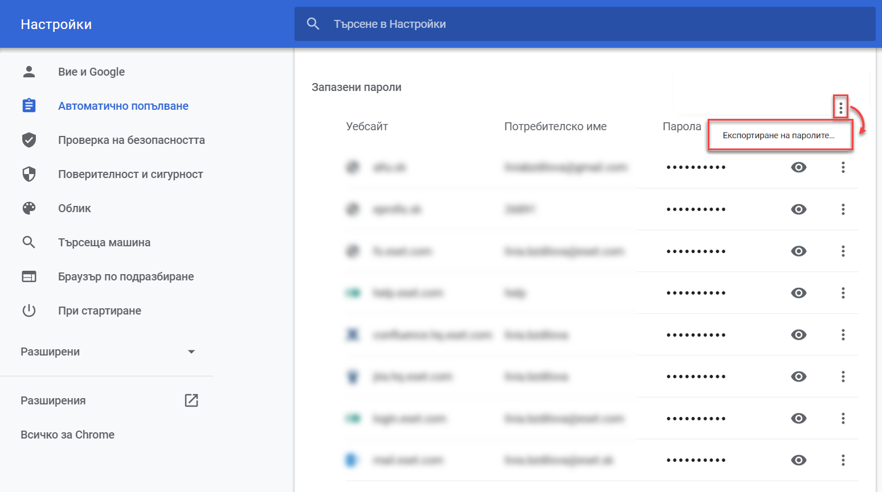Expand the Разширени section arrow
Screen dimensions: 882x492
click(191, 352)
